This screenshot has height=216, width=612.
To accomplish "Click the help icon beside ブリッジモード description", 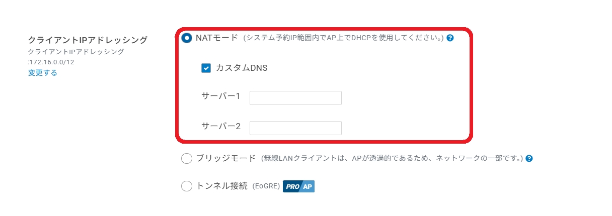I will click(529, 158).
